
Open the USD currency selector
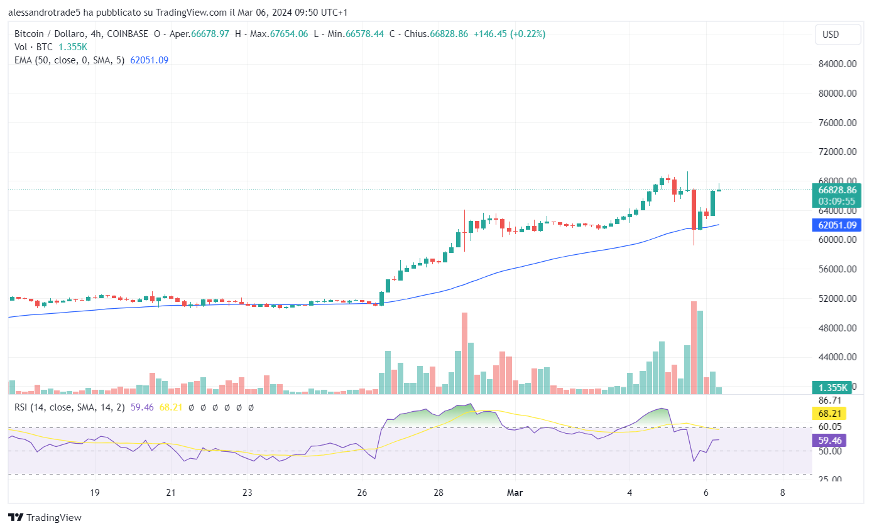(x=838, y=35)
